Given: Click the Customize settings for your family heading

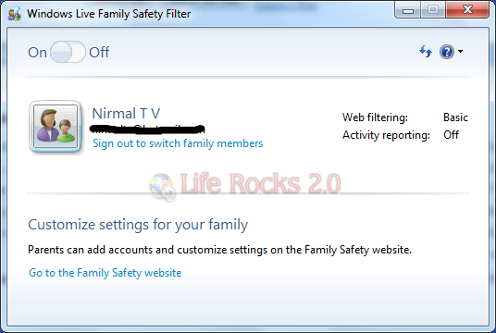Looking at the screenshot, I should pos(138,225).
